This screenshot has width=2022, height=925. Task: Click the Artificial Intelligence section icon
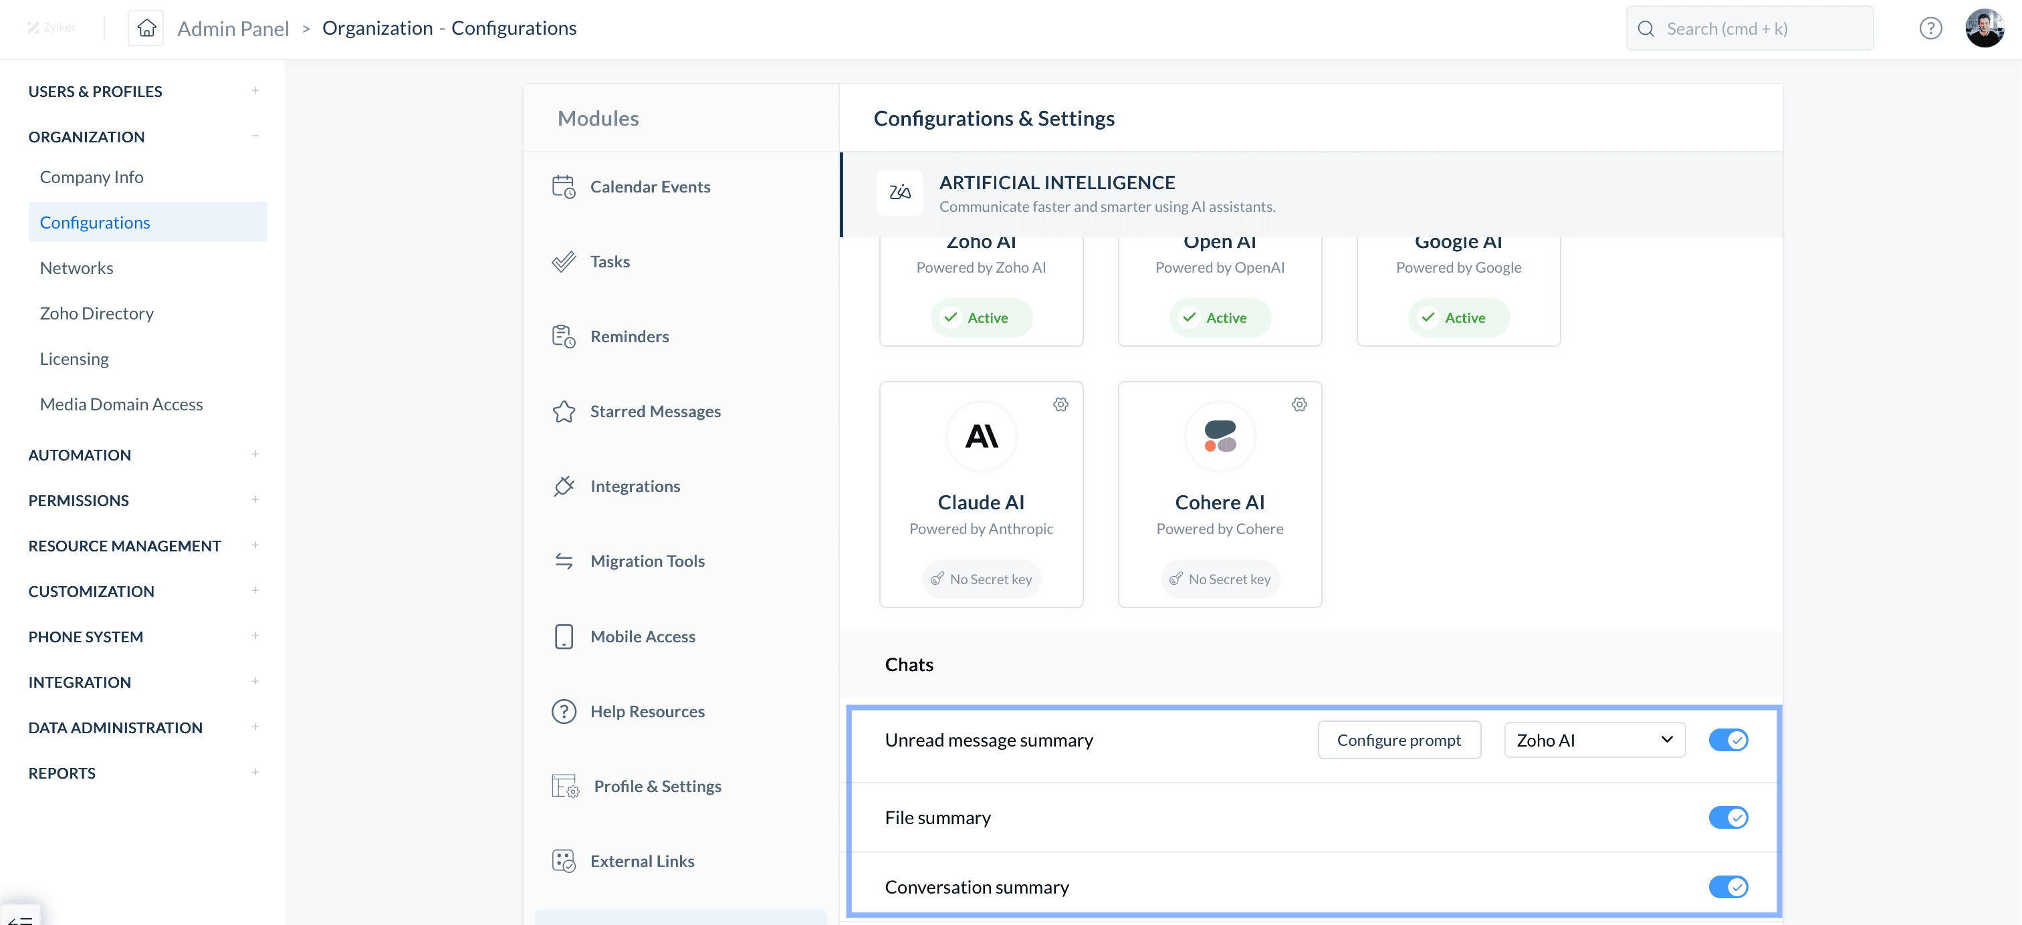coord(899,193)
